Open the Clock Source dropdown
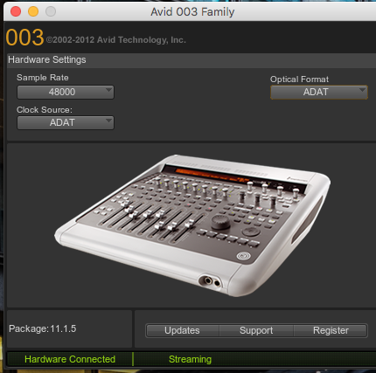Image resolution: width=376 pixels, height=373 pixels. coord(66,122)
